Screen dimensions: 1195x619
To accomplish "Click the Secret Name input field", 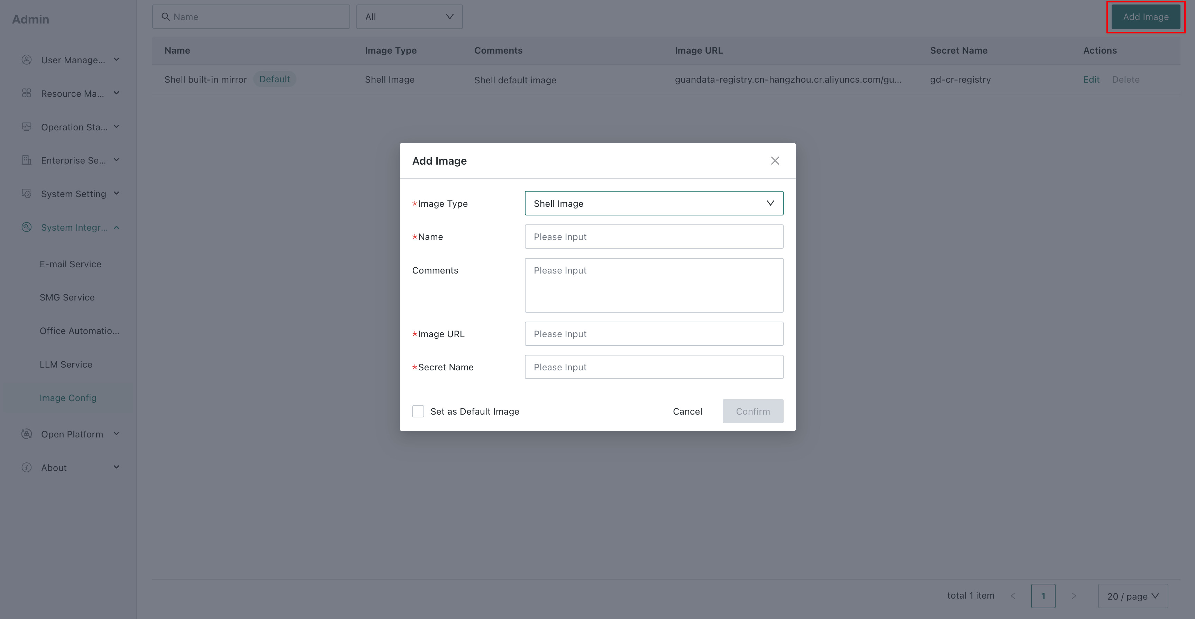I will [654, 367].
